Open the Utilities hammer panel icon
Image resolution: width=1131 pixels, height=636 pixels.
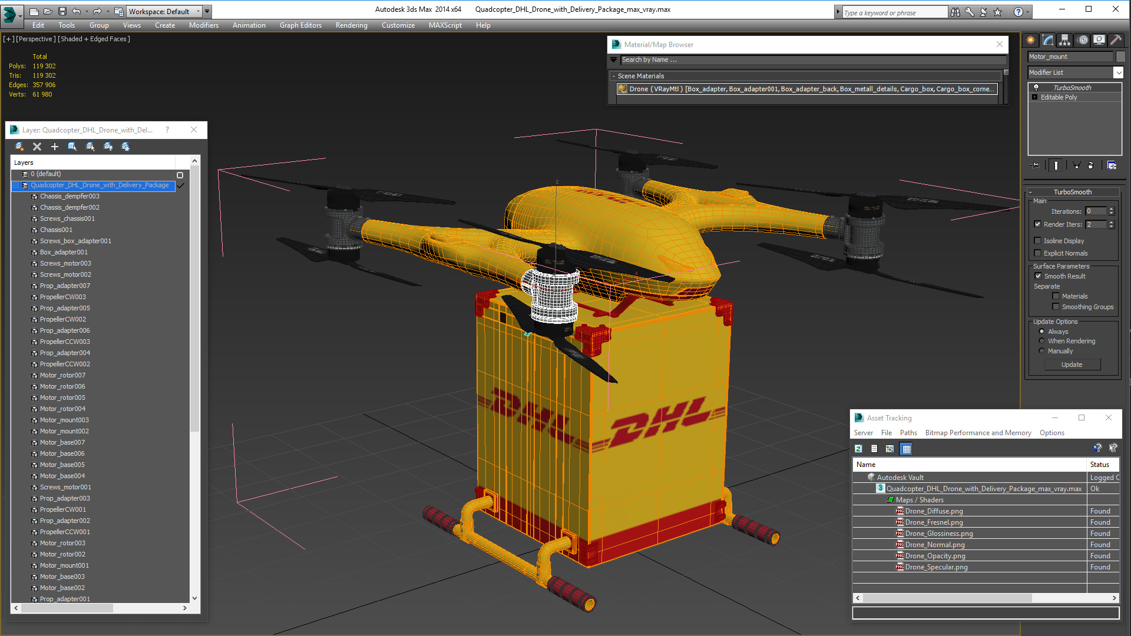[1116, 40]
